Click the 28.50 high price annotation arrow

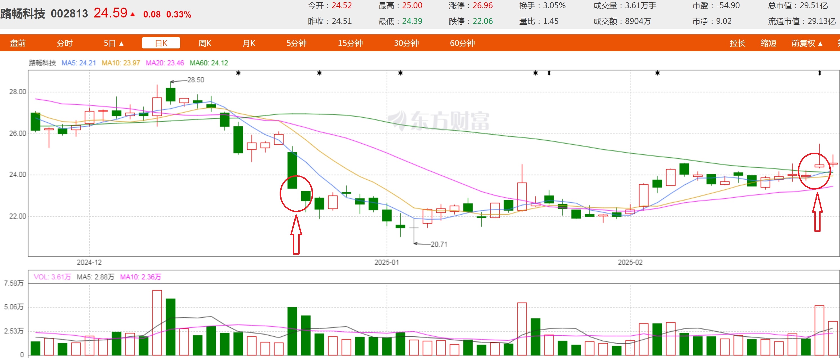click(x=178, y=81)
